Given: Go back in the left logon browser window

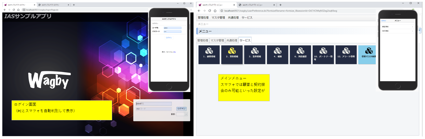Looking at the screenshot, I should (x=5, y=10).
